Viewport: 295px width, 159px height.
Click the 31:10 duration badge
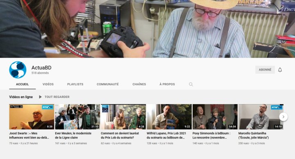pos(95,127)
